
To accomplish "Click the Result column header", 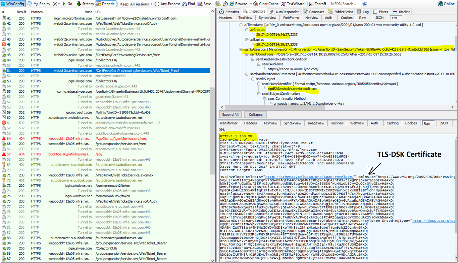I will click(22, 12).
